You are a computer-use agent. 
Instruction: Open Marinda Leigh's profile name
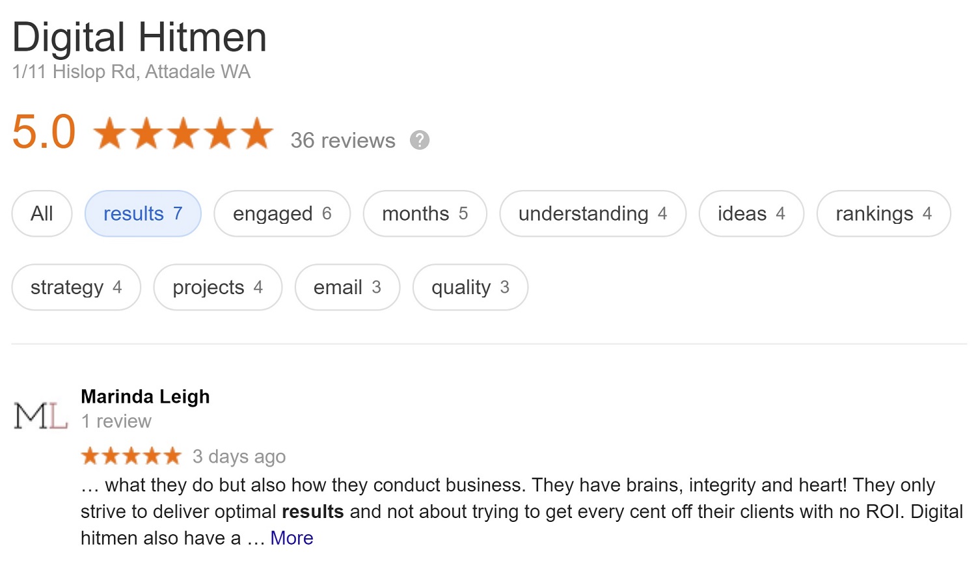[145, 396]
